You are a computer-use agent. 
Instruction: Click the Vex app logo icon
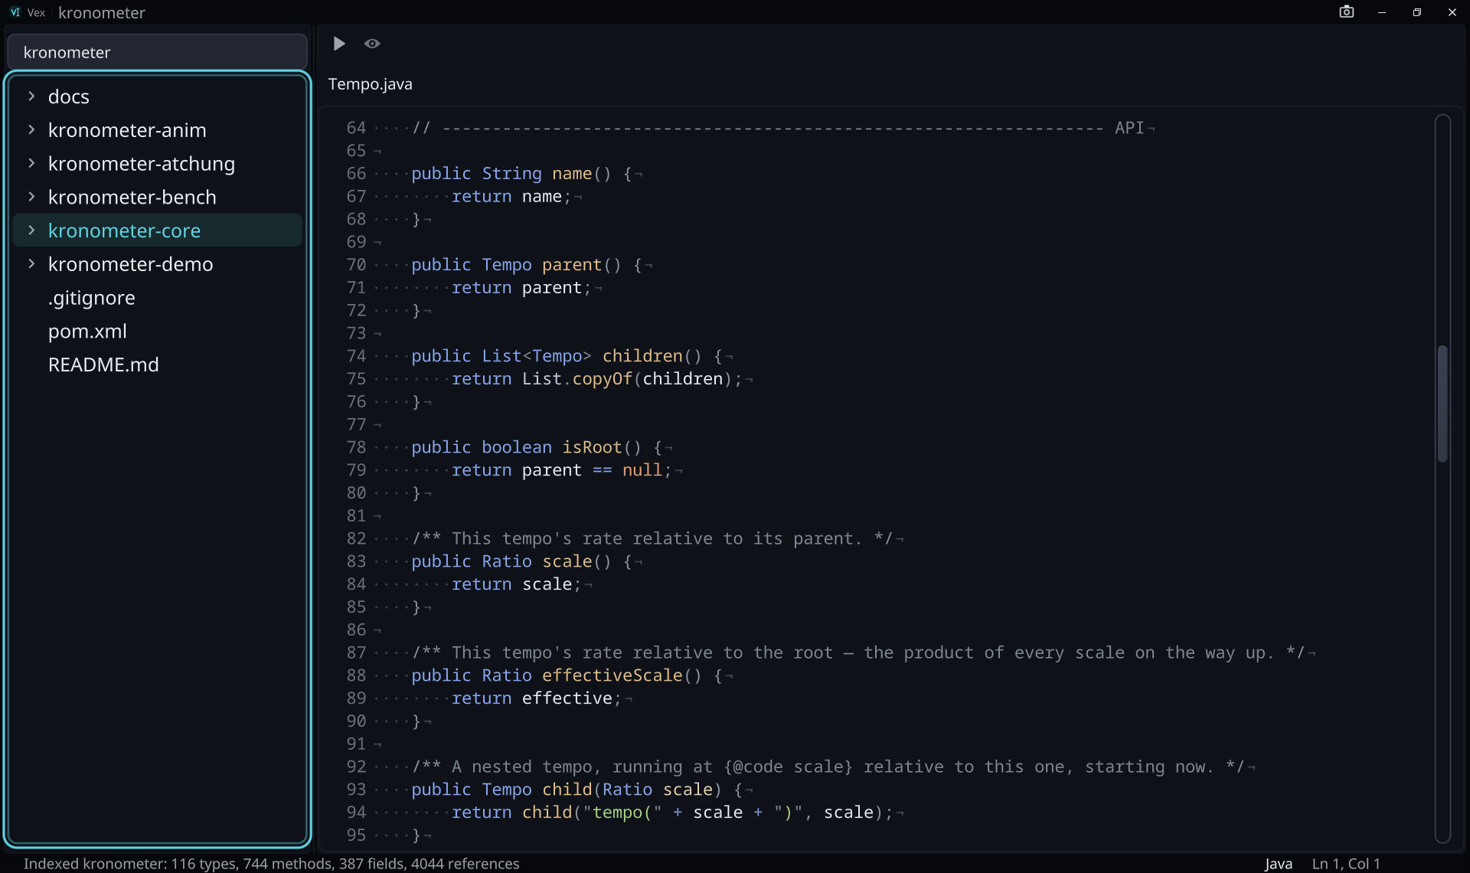tap(15, 12)
